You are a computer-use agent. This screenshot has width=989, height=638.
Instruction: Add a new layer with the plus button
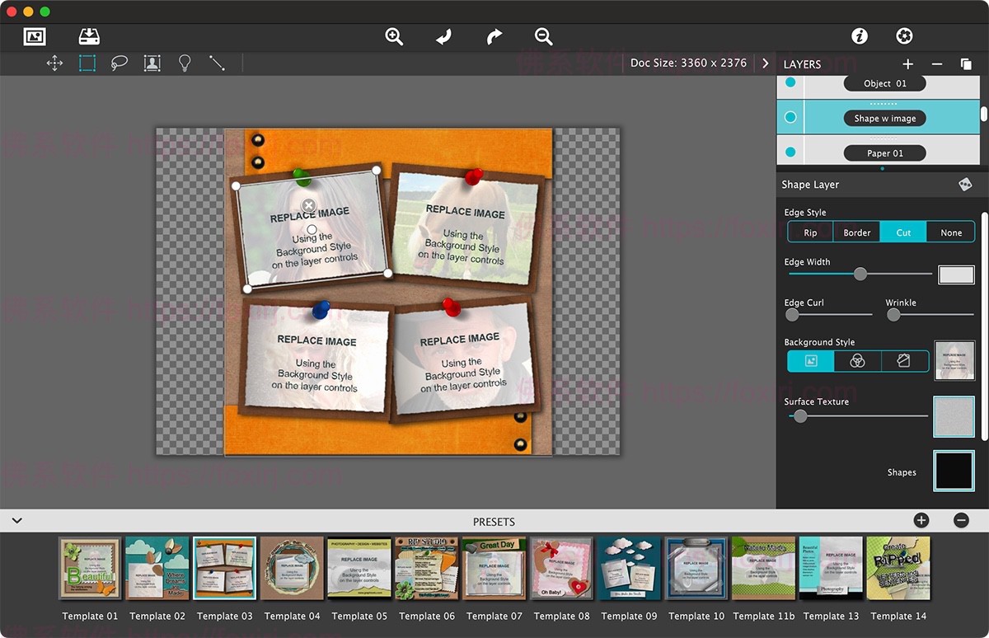(907, 63)
